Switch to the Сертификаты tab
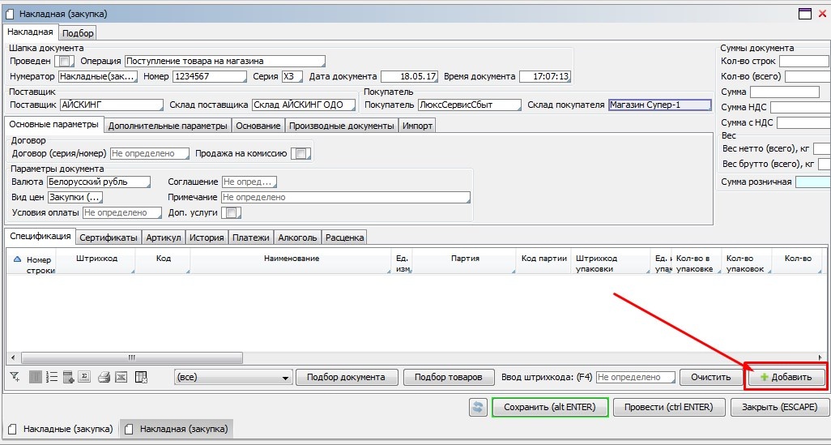Viewport: 831px width, 445px height. [109, 237]
